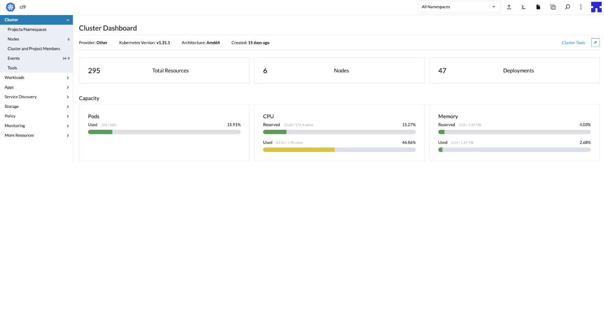Open the All Namespaces dropdown
The width and height of the screenshot is (604, 315).
point(459,7)
